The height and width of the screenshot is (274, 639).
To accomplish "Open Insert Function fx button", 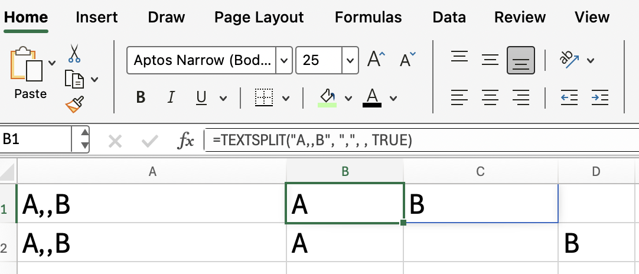I will pyautogui.click(x=185, y=141).
